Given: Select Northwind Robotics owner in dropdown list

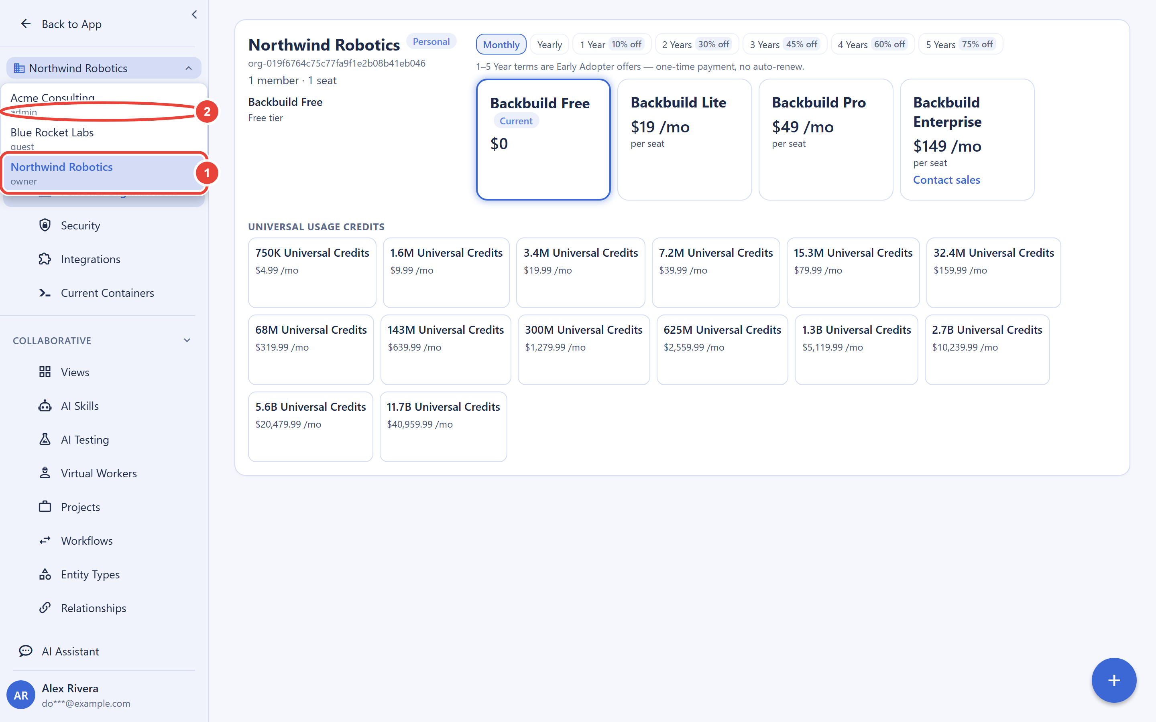Looking at the screenshot, I should click(104, 173).
